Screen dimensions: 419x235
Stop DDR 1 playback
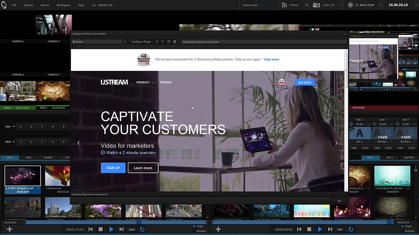pyautogui.click(x=100, y=229)
